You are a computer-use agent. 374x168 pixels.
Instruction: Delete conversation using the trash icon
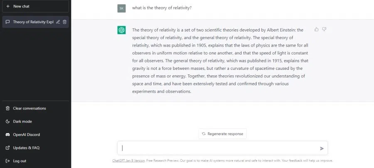(x=64, y=22)
